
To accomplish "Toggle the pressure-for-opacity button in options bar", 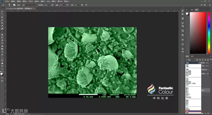I will (x=52, y=5).
